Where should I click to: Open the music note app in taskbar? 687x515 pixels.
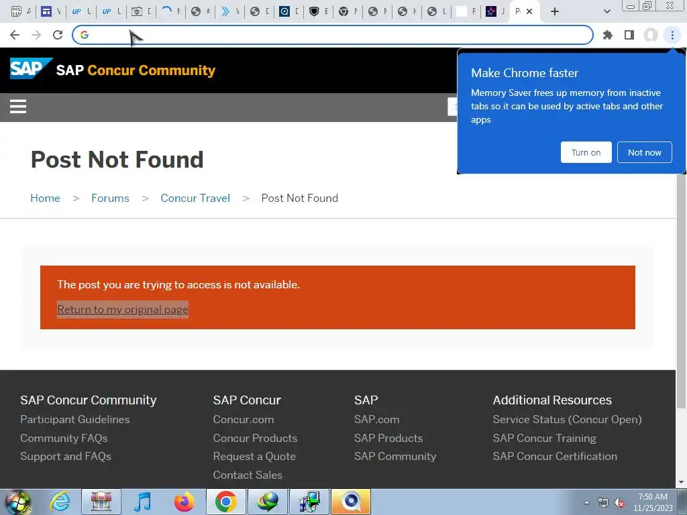pos(142,502)
